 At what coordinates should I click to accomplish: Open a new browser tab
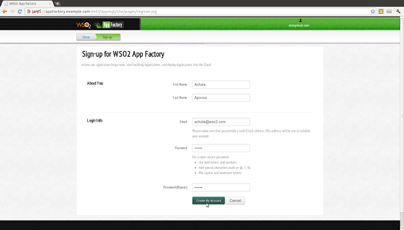pyautogui.click(x=57, y=4)
